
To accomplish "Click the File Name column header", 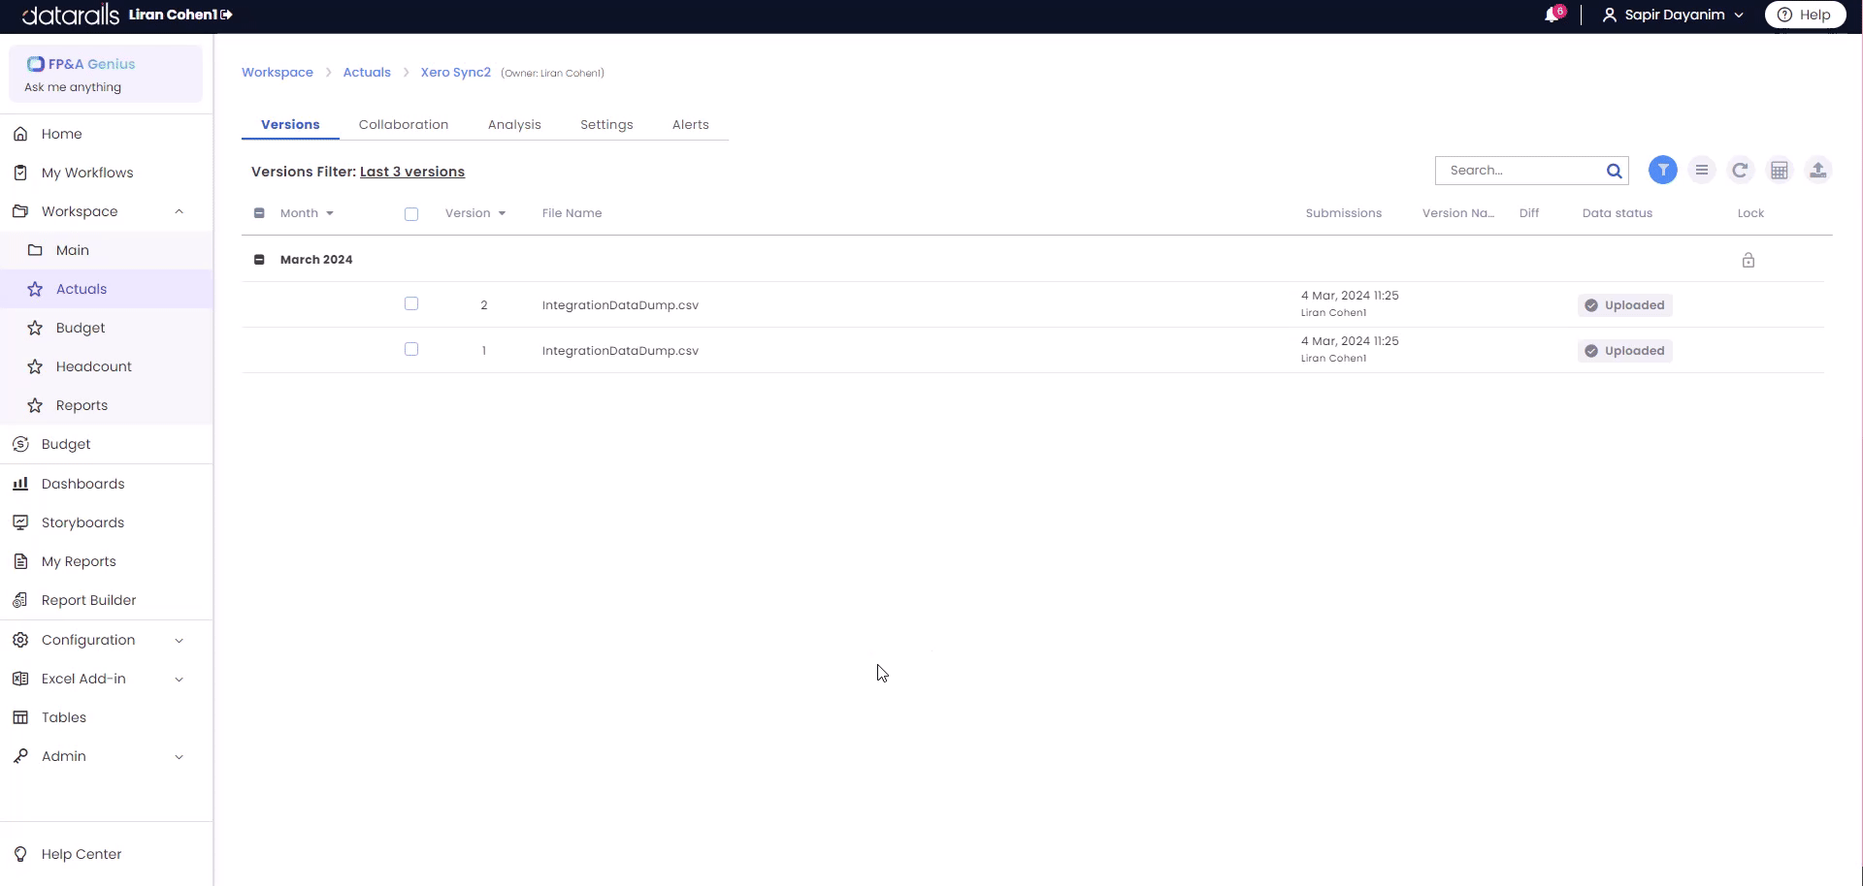I will (572, 213).
